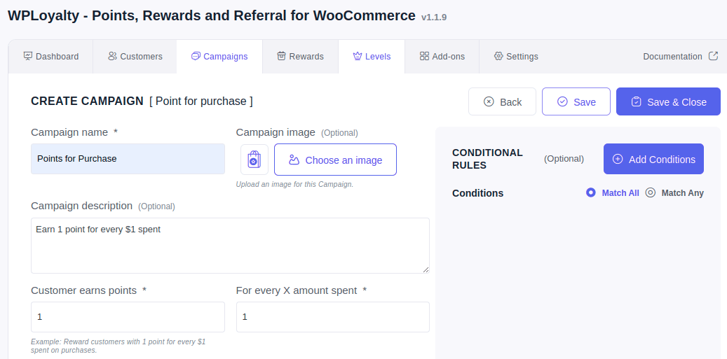Click the Save button
The image size is (727, 359).
coord(576,101)
